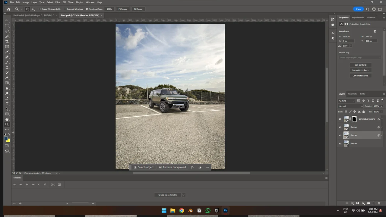Screen dimensions: 386x217
Task: Select the Crop tool
Action: [7, 41]
